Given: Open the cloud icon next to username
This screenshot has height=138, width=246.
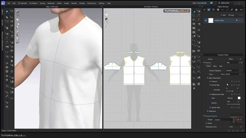Looking at the screenshot, I should click(211, 3).
